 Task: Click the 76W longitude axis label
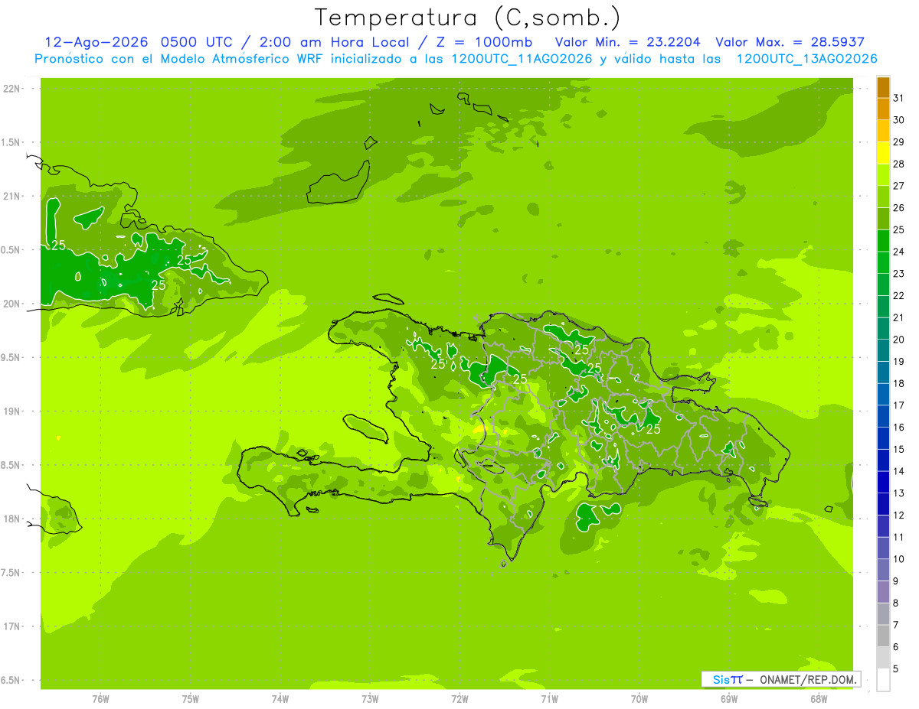point(100,698)
